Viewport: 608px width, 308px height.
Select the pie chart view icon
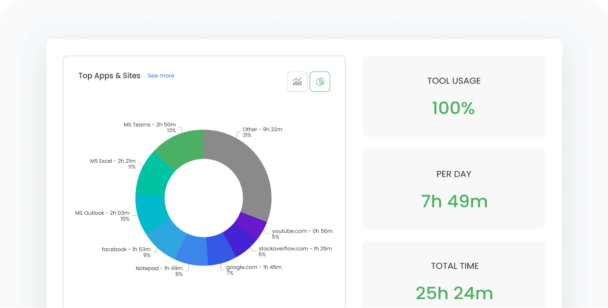[320, 81]
